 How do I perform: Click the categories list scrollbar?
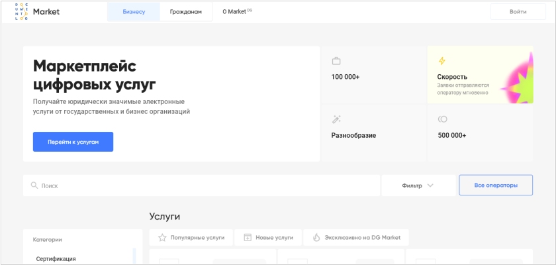134,256
